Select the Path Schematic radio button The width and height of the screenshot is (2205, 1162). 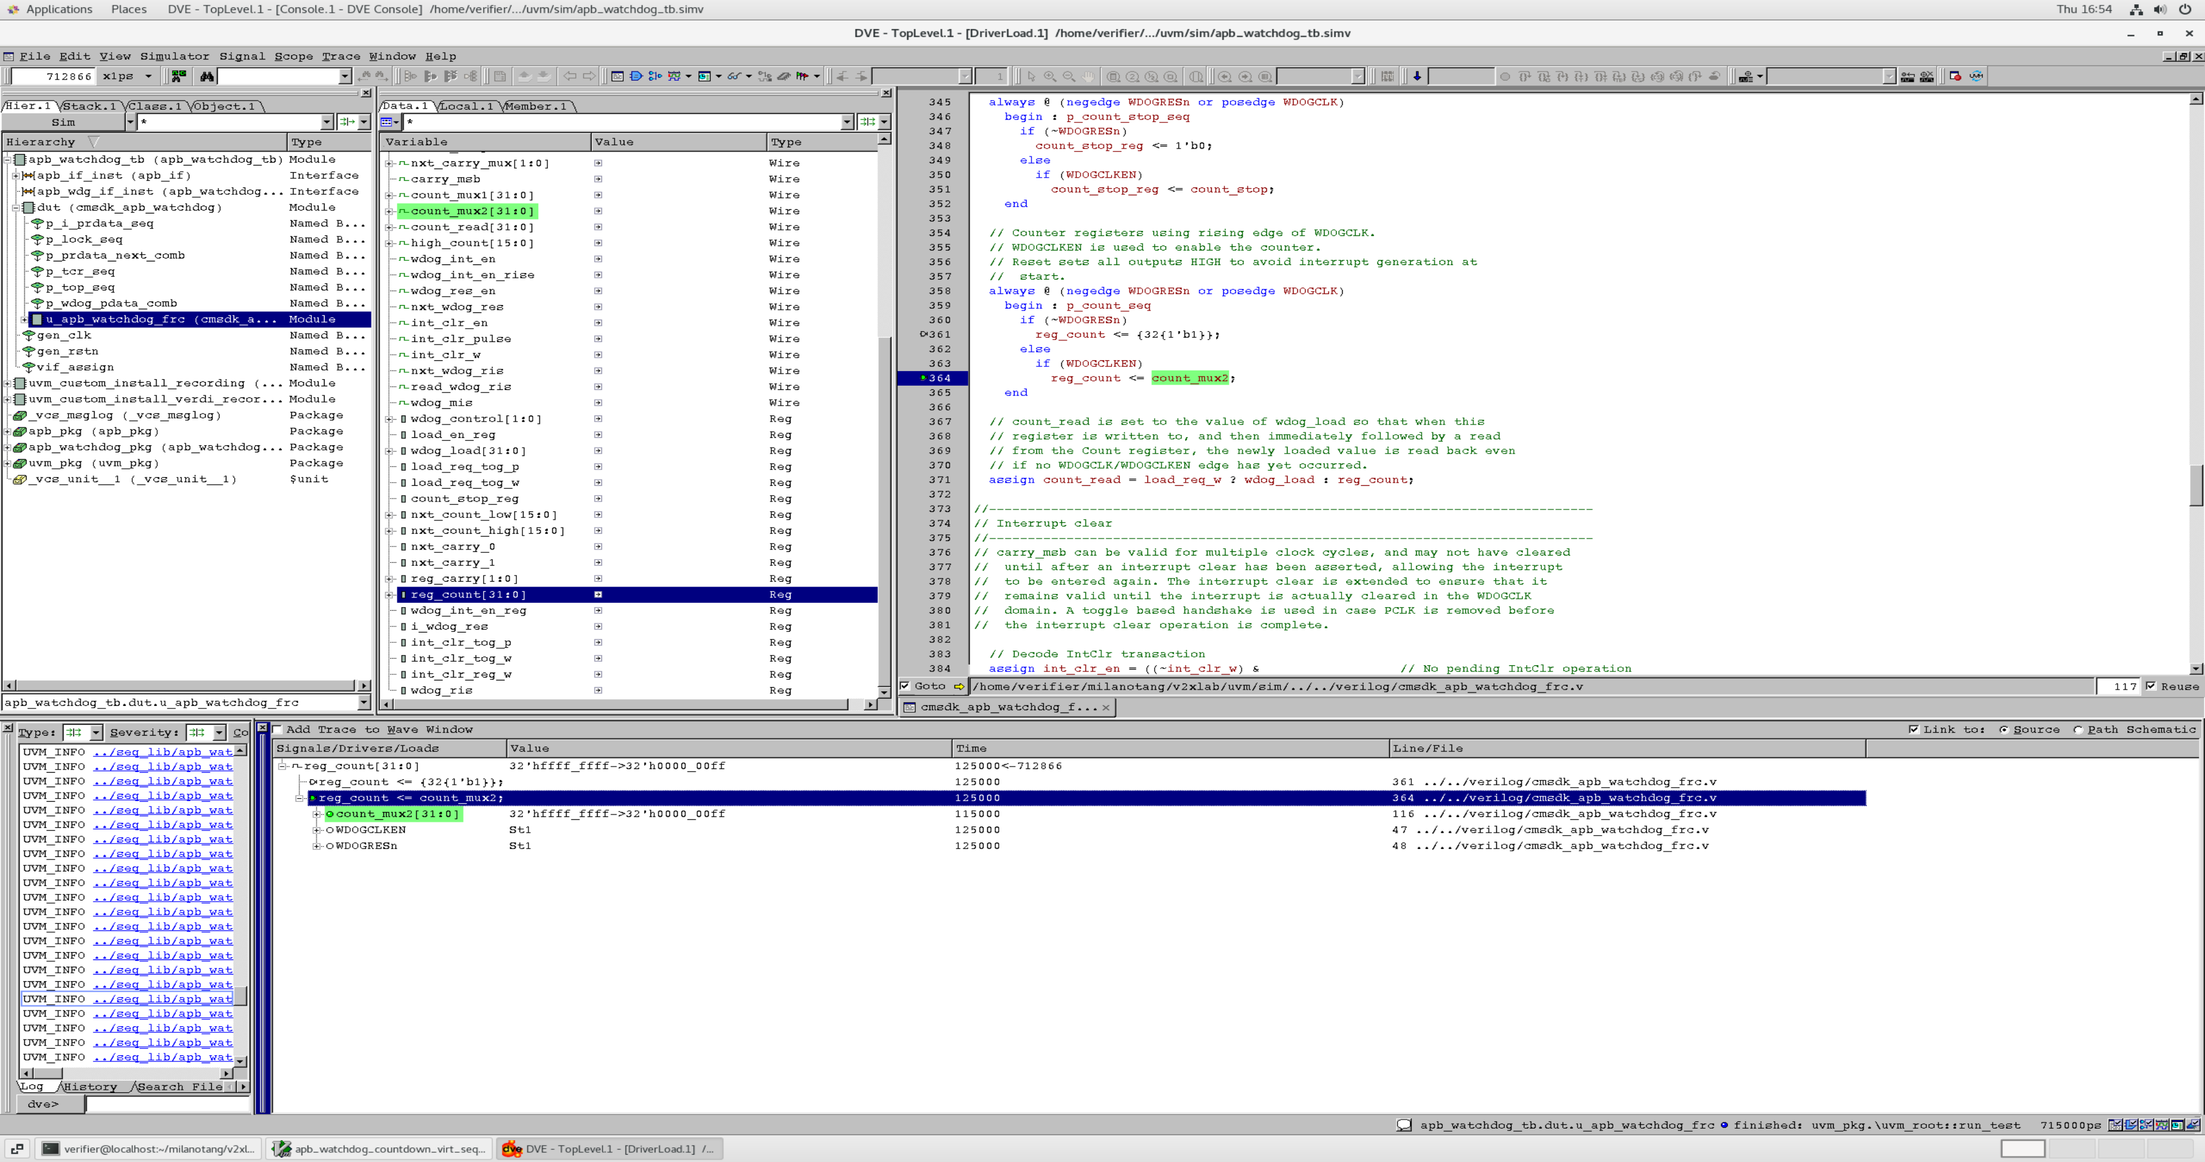tap(2078, 730)
